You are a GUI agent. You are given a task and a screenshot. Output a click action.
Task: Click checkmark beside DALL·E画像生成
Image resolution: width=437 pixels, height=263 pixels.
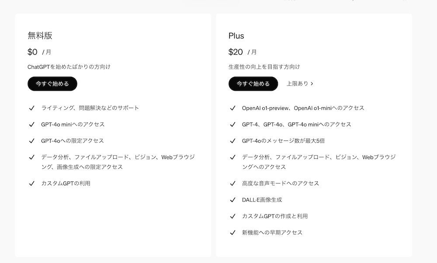[232, 200]
